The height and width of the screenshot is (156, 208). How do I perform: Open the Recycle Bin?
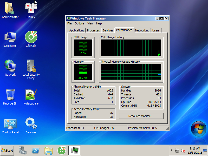[10, 97]
